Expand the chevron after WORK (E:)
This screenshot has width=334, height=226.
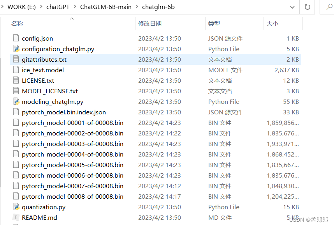41,7
